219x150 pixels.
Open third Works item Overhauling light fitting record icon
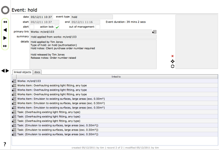click(x=14, y=94)
